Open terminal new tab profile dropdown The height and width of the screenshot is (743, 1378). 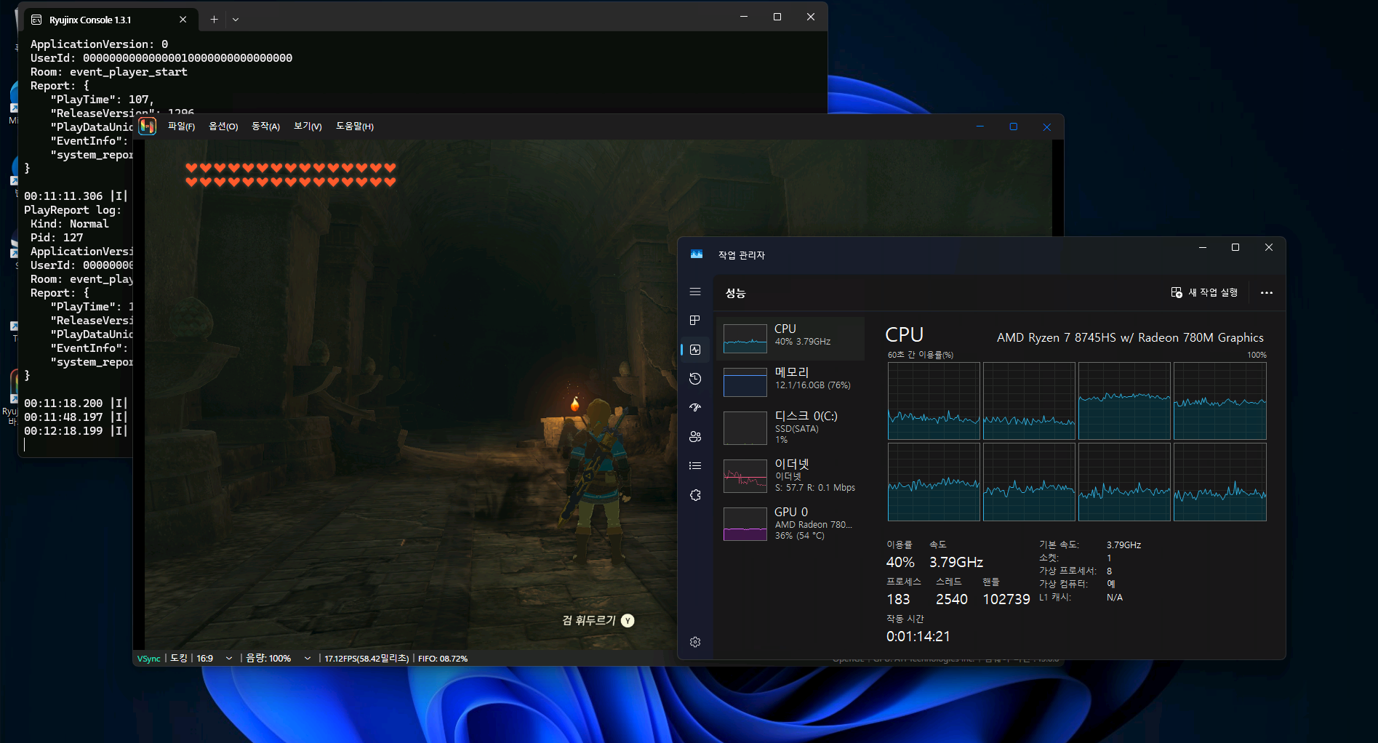(x=236, y=20)
